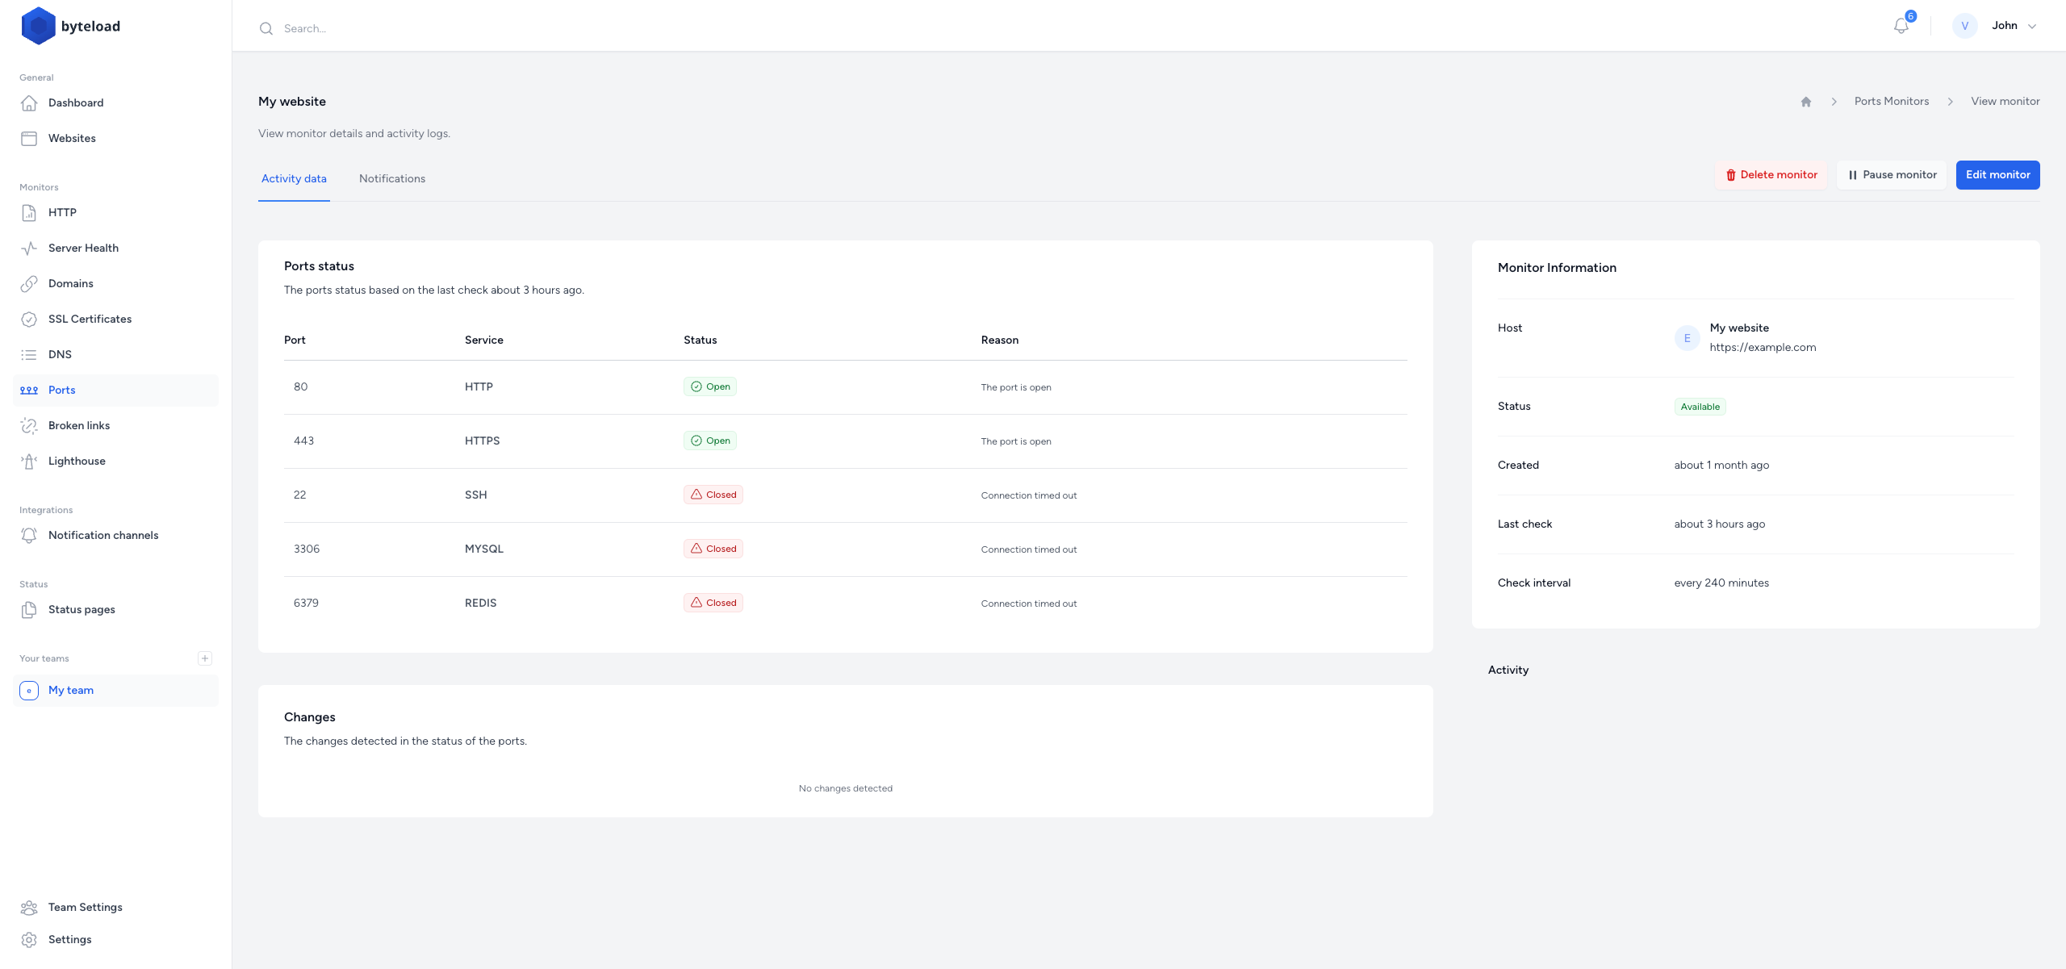Click the View monitor breadcrumb chevron

[1950, 102]
